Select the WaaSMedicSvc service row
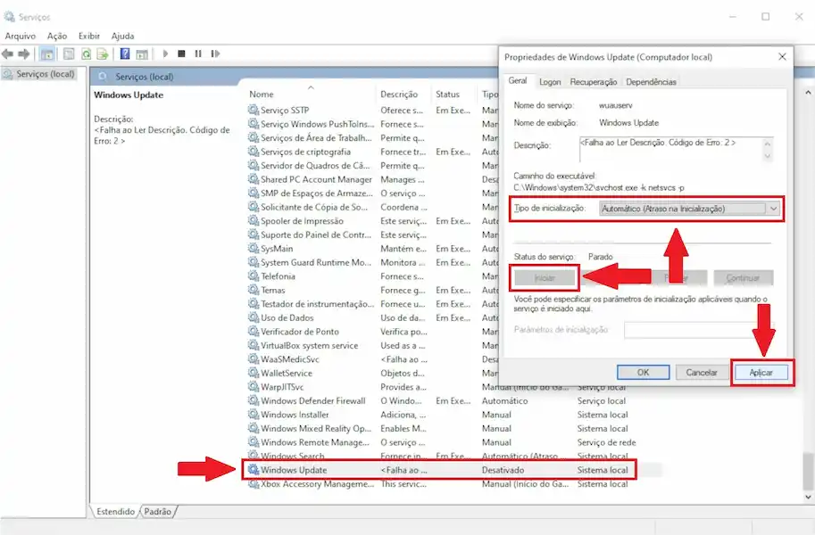815x535 pixels. pos(372,359)
